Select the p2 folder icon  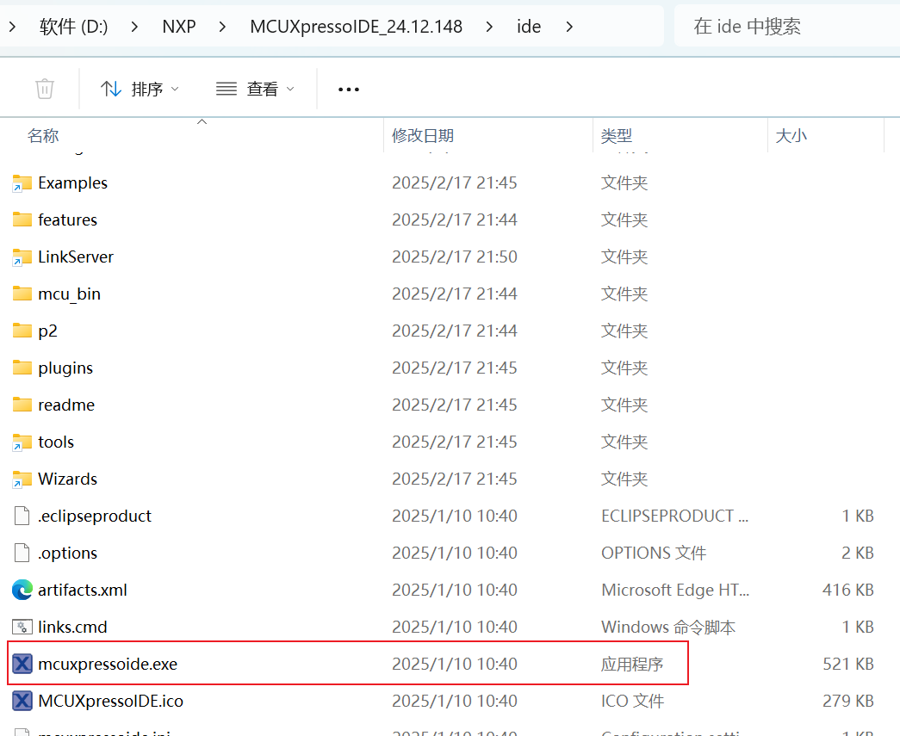(x=22, y=331)
